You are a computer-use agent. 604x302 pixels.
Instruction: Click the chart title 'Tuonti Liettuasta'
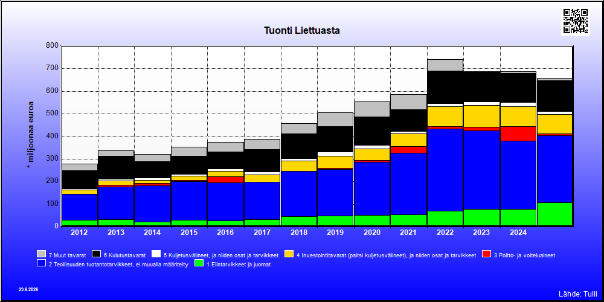click(301, 30)
